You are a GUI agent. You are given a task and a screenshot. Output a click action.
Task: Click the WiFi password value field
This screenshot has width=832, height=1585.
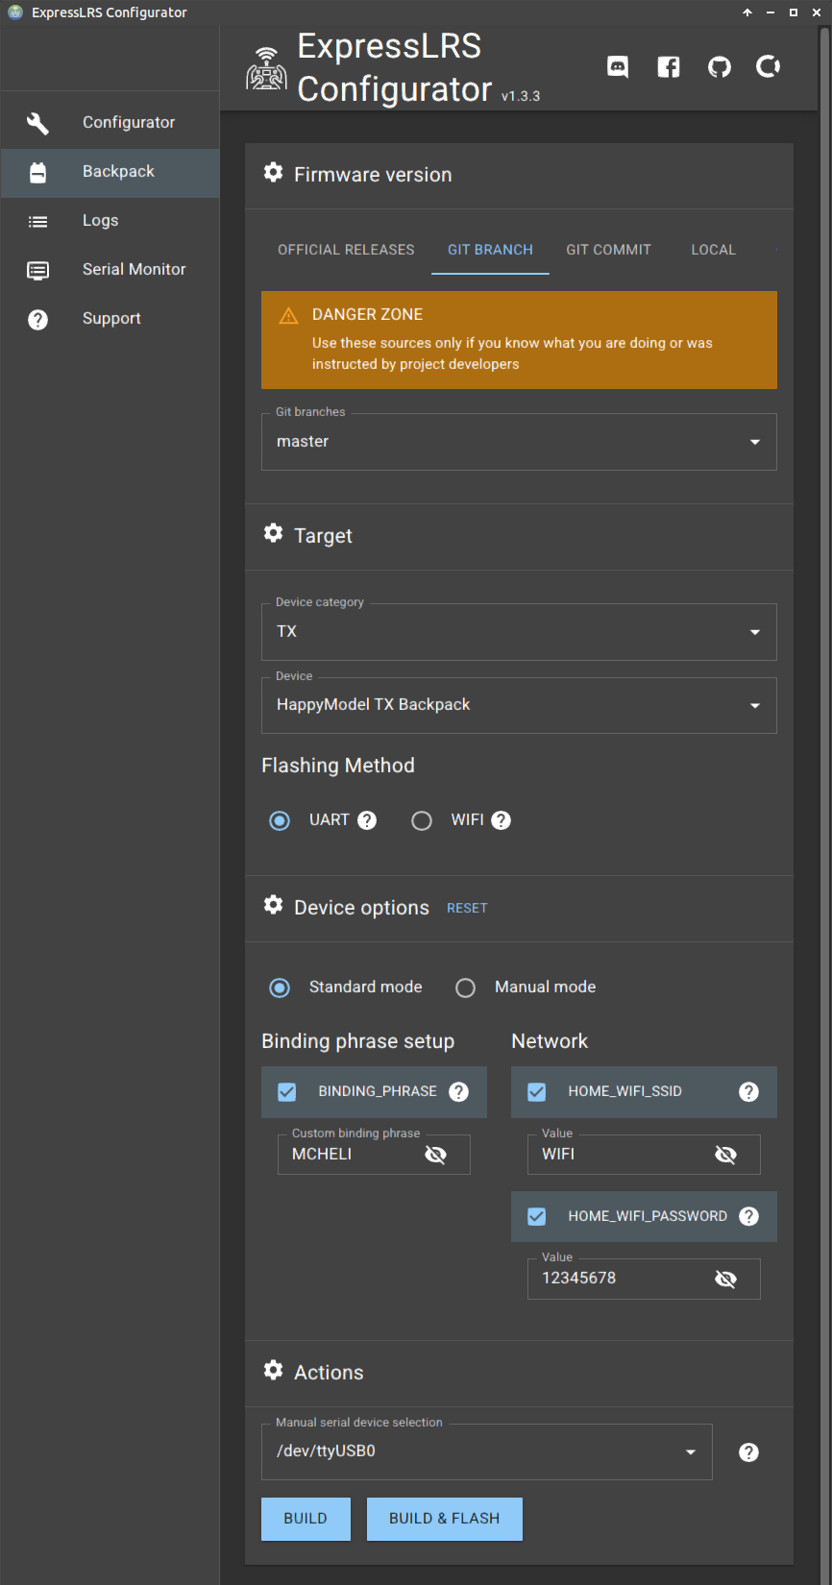pos(620,1279)
